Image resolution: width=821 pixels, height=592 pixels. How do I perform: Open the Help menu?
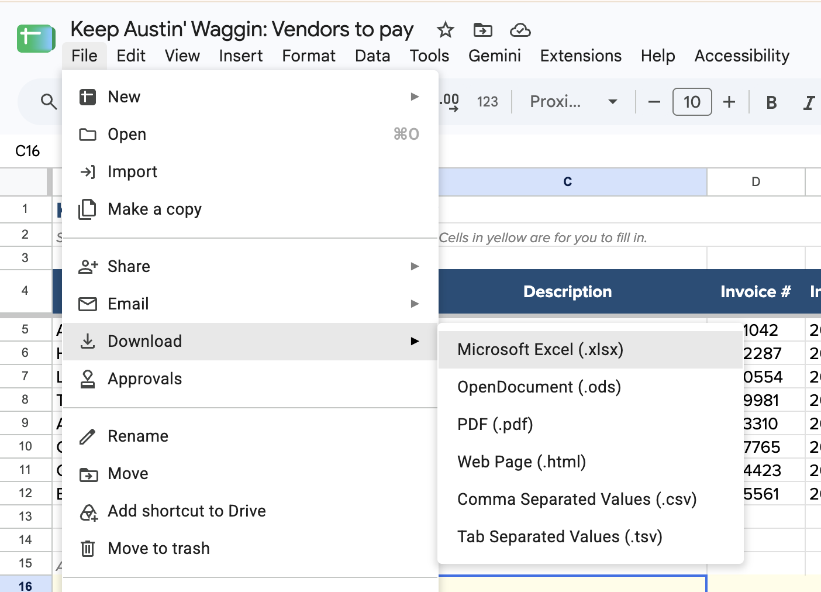[x=658, y=56]
